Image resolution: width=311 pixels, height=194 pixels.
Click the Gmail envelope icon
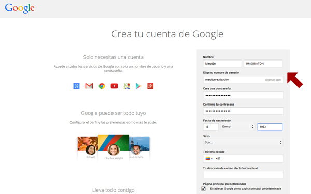(x=89, y=86)
